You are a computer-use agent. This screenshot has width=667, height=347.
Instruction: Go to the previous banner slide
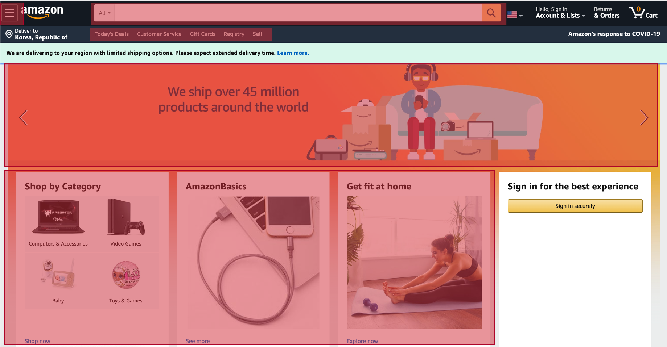pos(24,117)
